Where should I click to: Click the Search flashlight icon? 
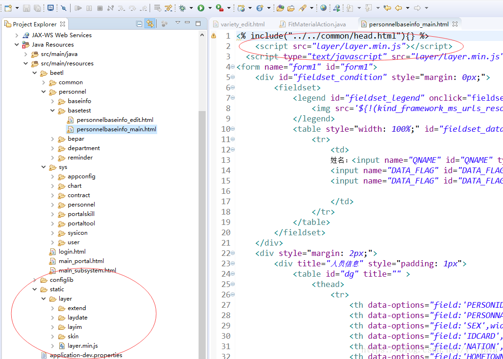[303, 8]
